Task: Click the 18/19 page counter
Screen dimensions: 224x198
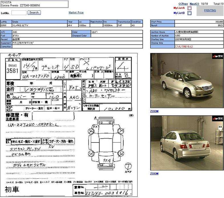Action: tap(204, 4)
